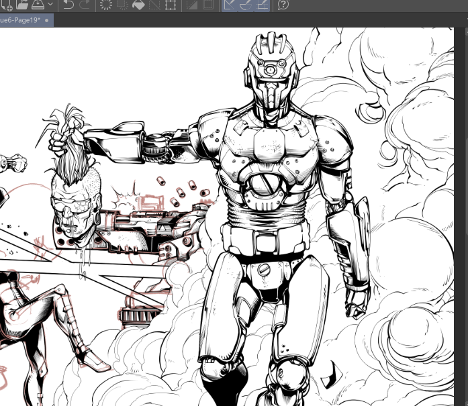Click the Save icon with down arrow
The image size is (468, 406).
[38, 4]
